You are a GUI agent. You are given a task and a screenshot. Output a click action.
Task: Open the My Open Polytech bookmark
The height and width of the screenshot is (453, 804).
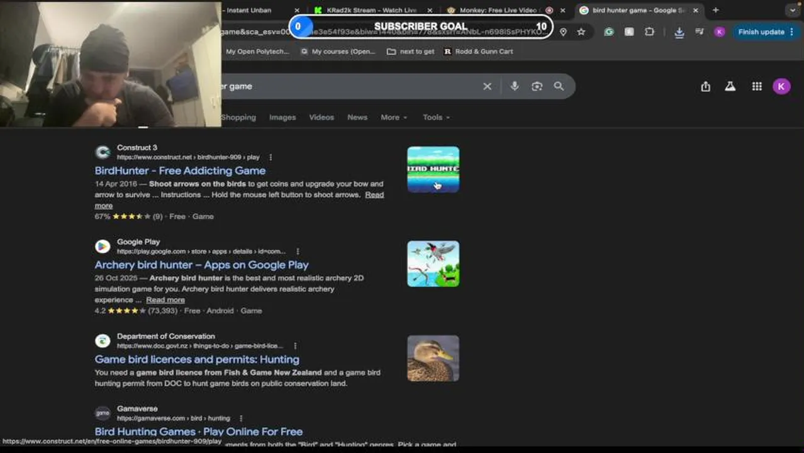[257, 52]
